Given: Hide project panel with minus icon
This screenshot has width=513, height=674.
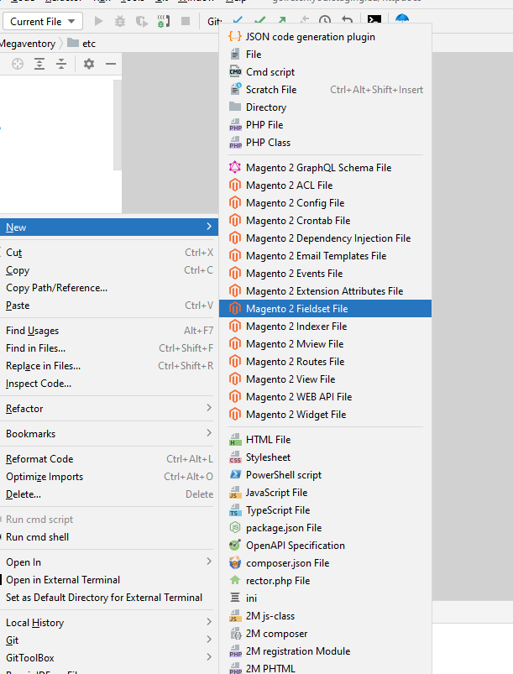Looking at the screenshot, I should pyautogui.click(x=111, y=64).
